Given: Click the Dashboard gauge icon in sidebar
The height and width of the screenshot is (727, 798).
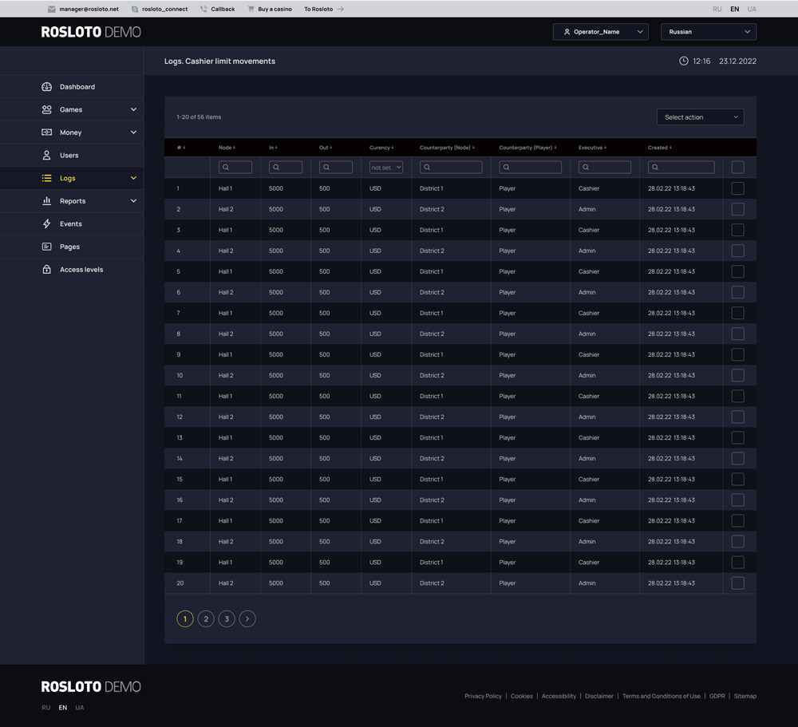Looking at the screenshot, I should (46, 87).
